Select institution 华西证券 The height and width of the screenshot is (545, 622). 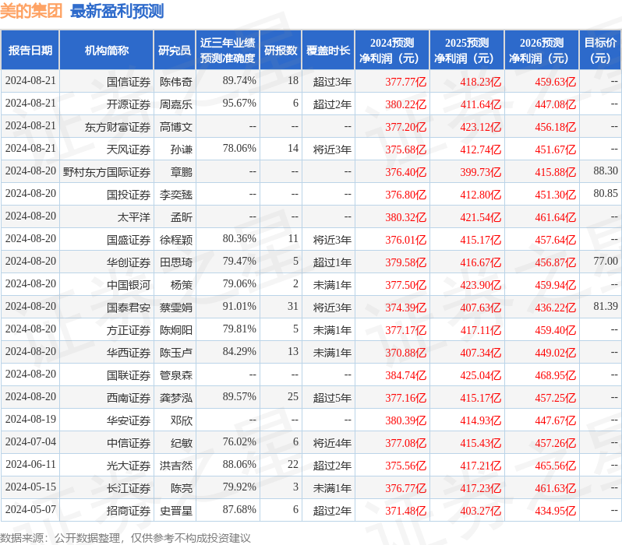tap(129, 353)
